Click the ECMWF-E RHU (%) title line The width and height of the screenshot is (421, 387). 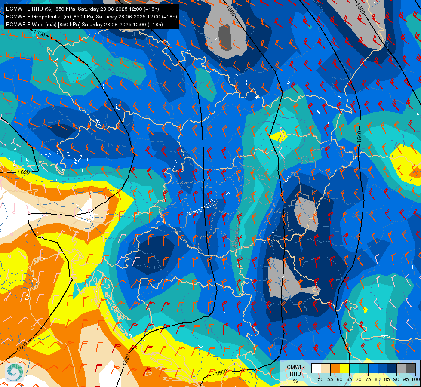click(83, 9)
